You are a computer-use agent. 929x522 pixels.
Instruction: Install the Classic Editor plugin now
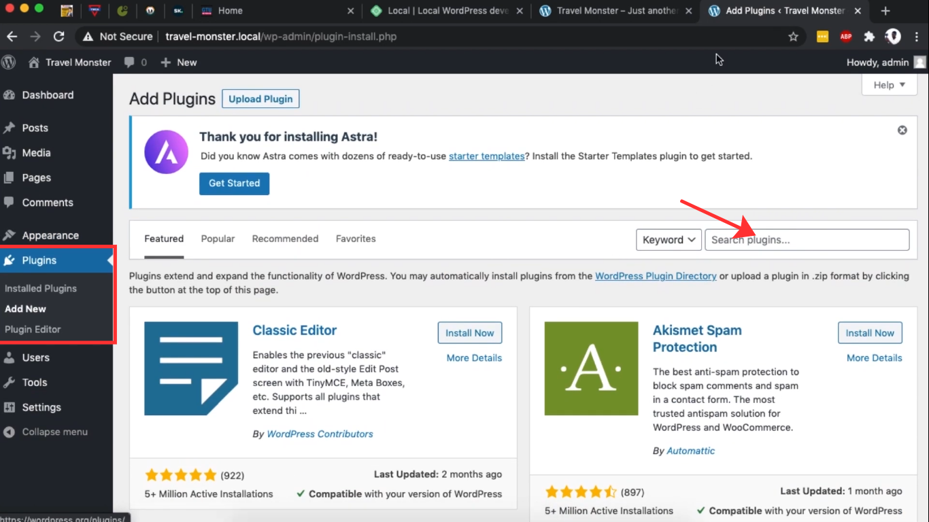(x=470, y=333)
